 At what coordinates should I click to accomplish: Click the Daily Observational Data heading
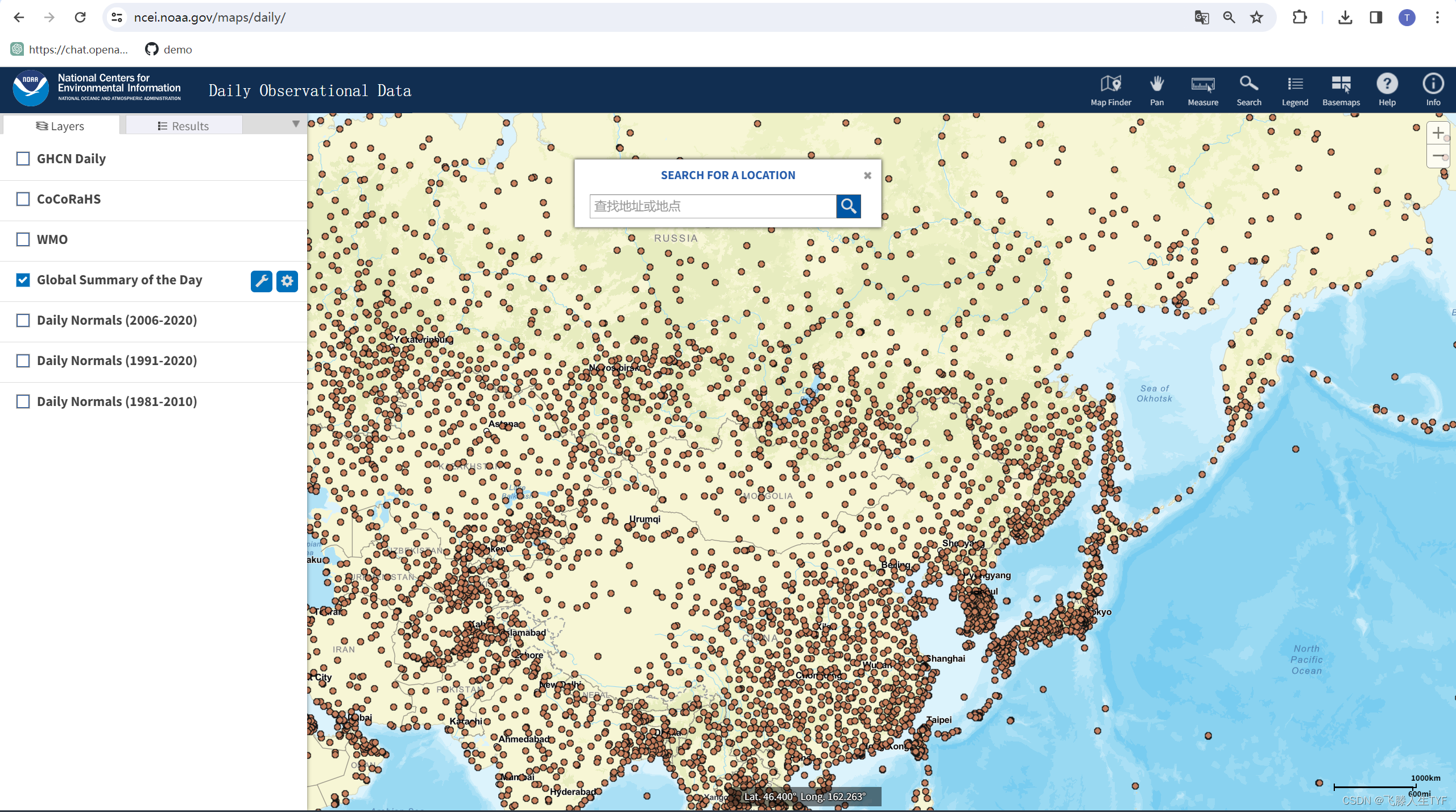pos(310,90)
